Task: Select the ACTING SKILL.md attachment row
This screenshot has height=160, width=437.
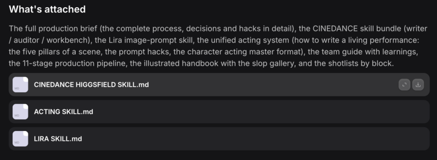Action: (x=219, y=112)
